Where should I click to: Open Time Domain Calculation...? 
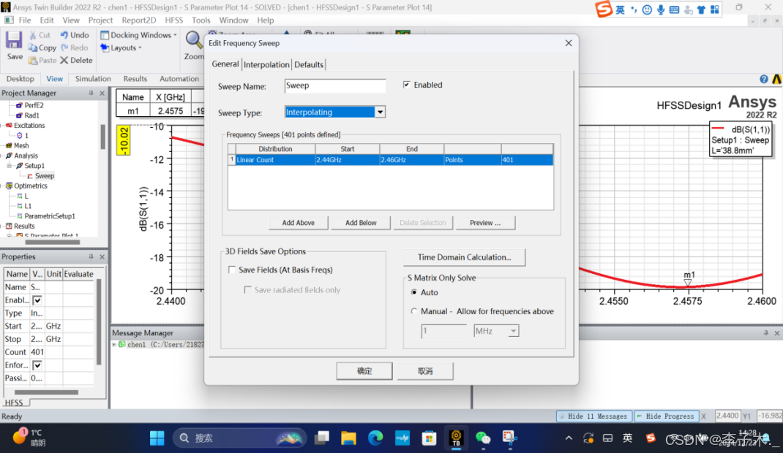click(x=464, y=257)
